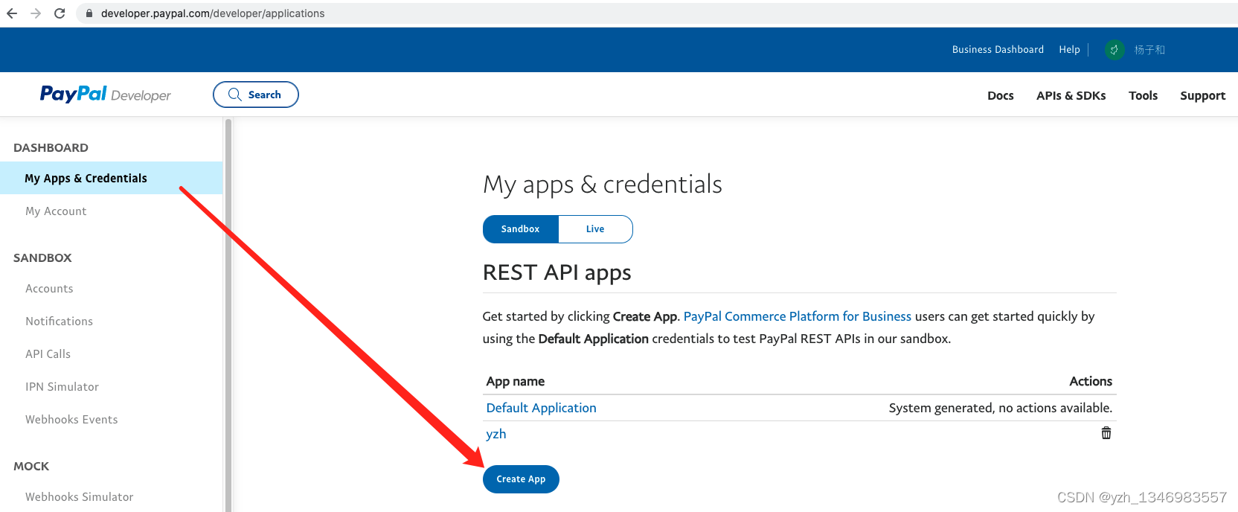Click the DASHBOARD section heading
Viewport: 1238px width, 512px height.
coord(51,147)
